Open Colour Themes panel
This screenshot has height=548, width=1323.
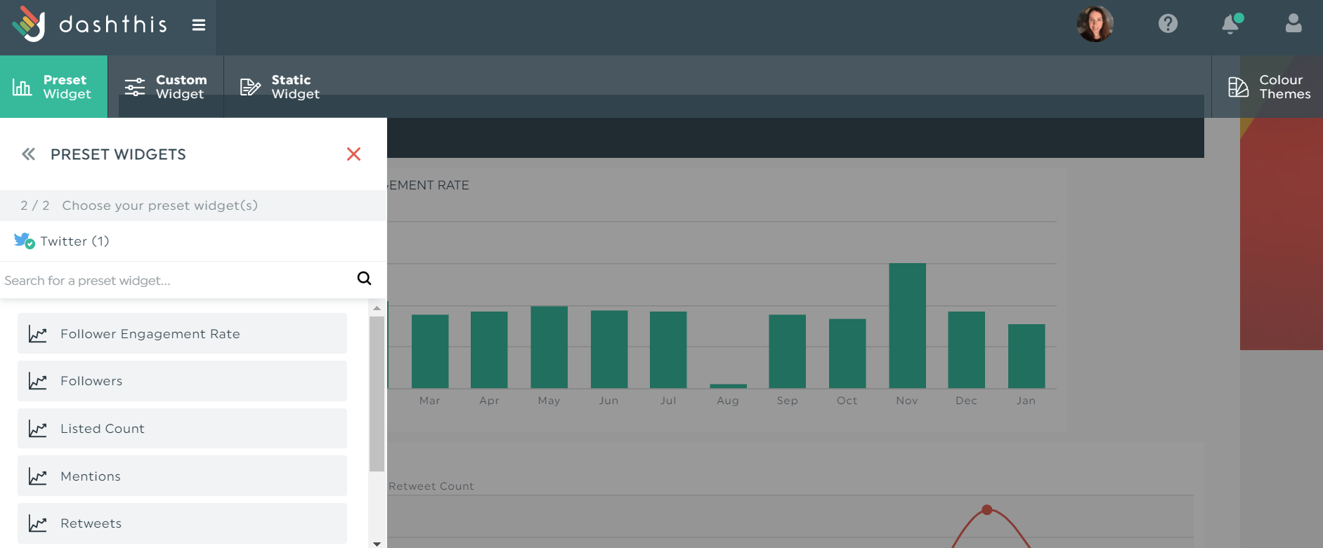[x=1268, y=86]
